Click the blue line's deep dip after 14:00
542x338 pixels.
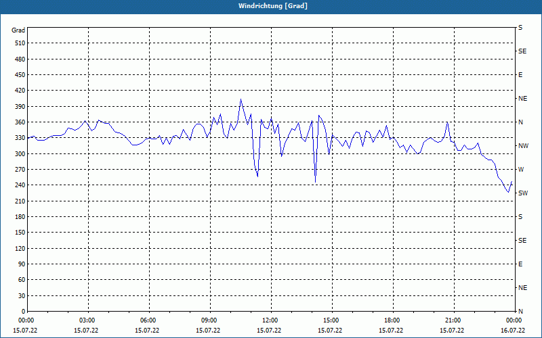click(x=315, y=181)
